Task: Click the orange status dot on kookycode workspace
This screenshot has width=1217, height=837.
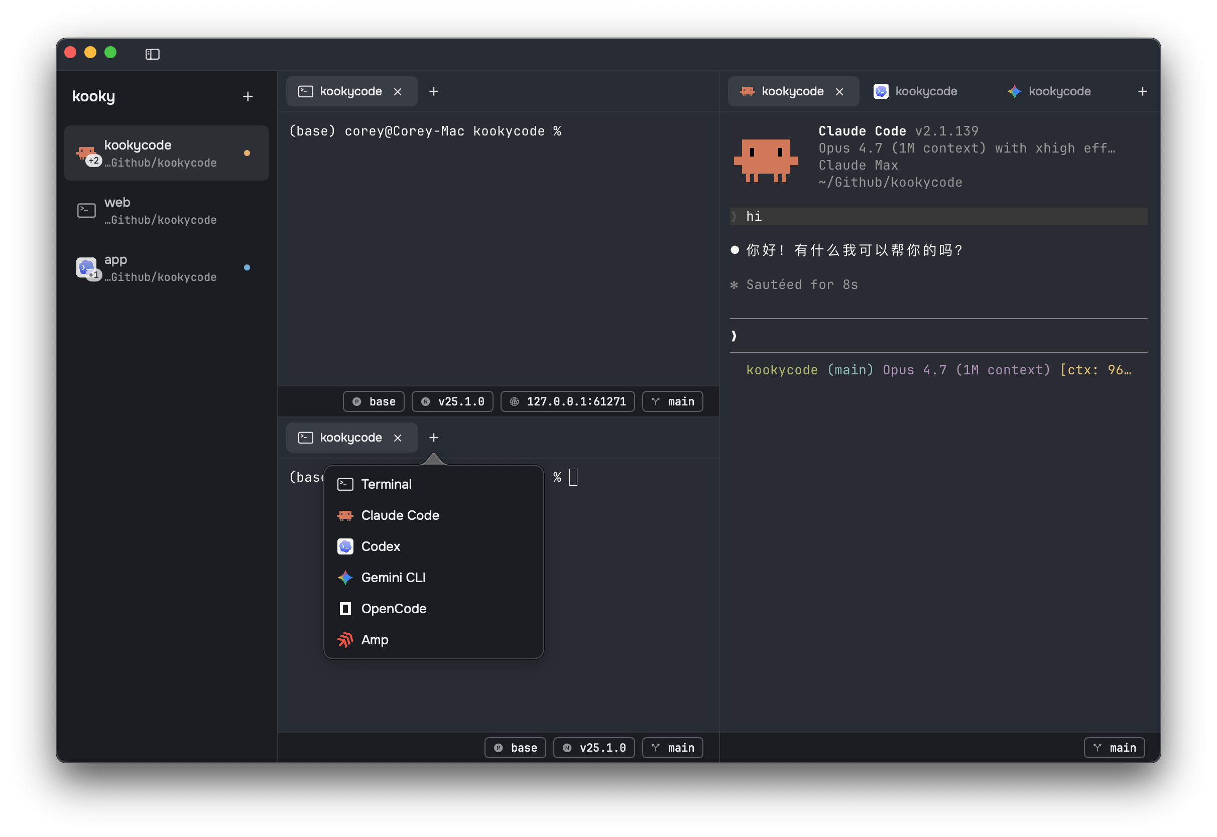Action: (x=247, y=153)
